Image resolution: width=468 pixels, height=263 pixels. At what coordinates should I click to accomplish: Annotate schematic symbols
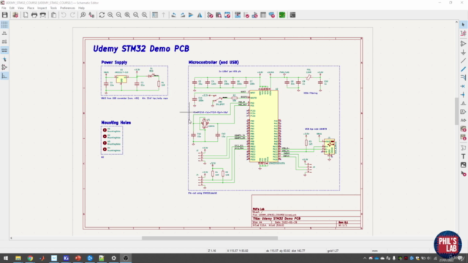click(238, 15)
